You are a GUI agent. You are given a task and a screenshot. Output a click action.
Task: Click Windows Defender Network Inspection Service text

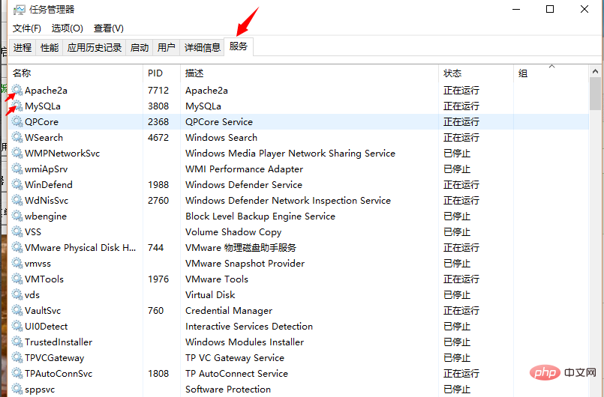tap(288, 201)
